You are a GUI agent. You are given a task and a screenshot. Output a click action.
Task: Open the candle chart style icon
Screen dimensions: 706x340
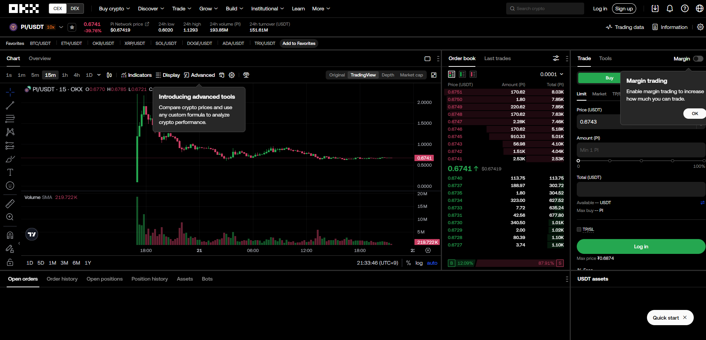point(109,75)
